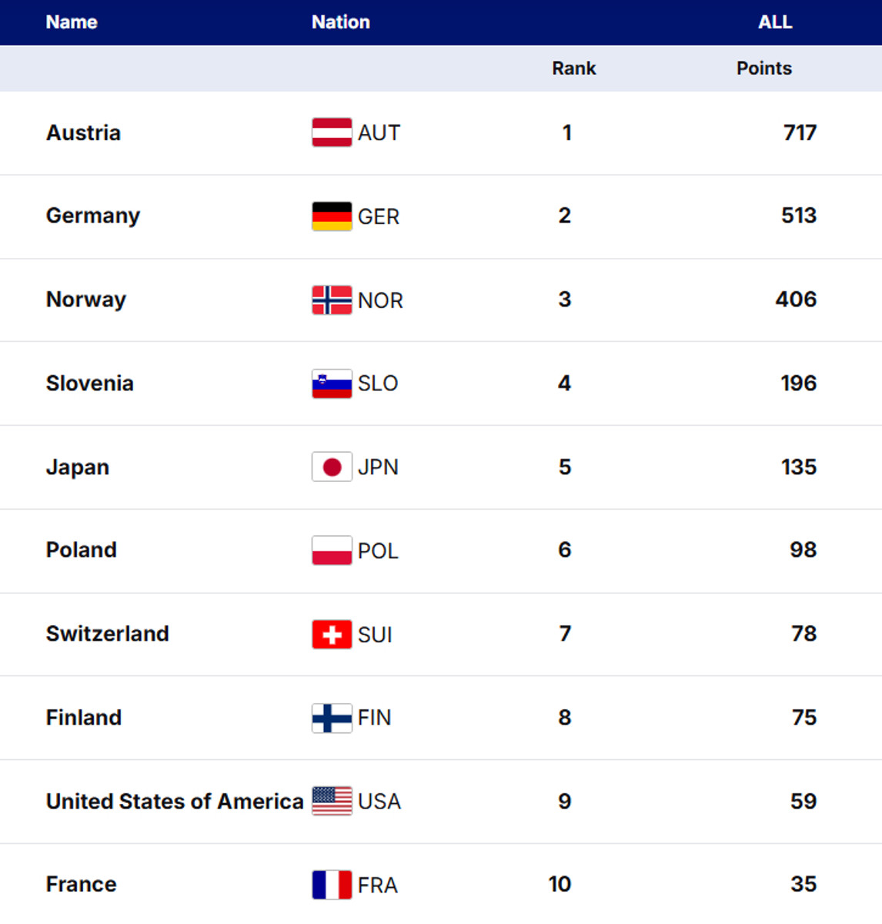This screenshot has height=924, width=882.
Task: Click the Finland flag icon
Action: 332,718
